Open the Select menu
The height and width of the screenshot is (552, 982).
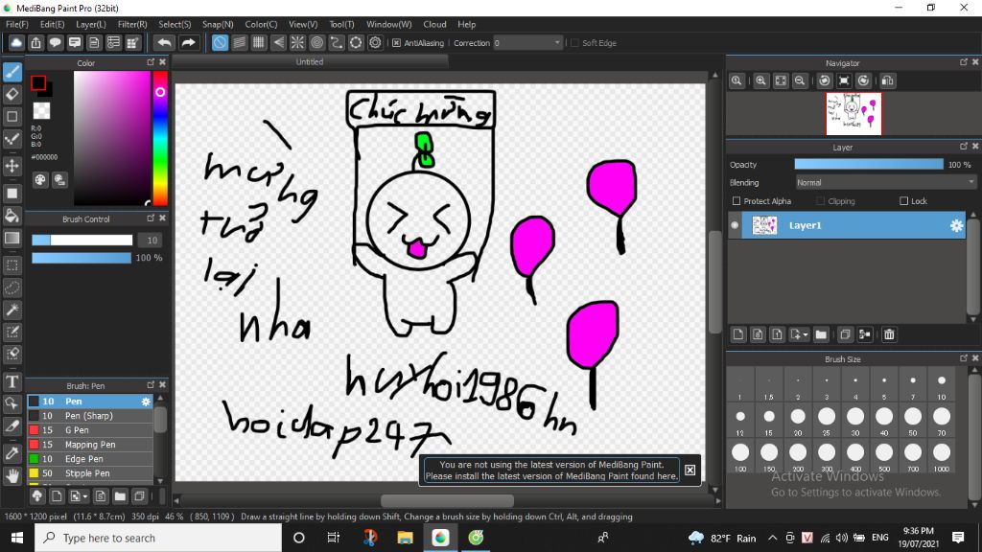tap(175, 24)
